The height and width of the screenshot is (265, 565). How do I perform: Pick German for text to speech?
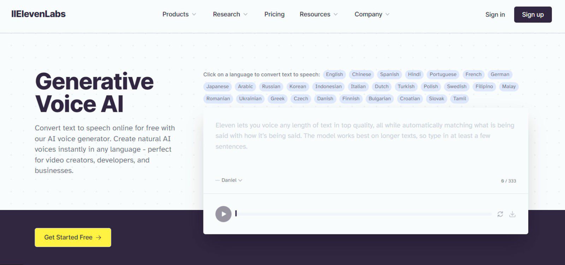[x=500, y=74]
